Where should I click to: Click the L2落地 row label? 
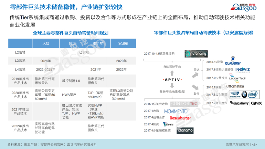(20, 52)
